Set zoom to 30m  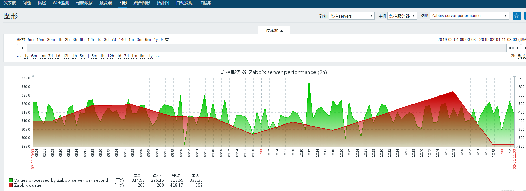tap(51, 40)
